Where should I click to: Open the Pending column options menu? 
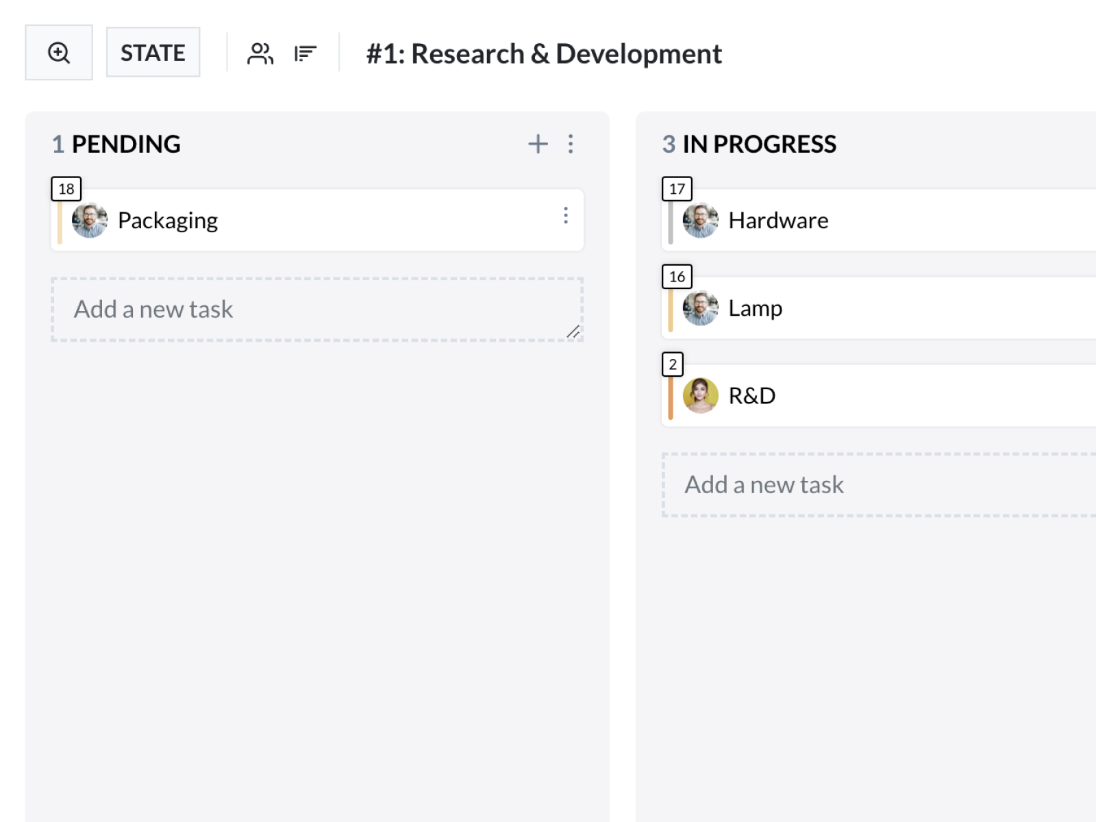click(x=571, y=144)
